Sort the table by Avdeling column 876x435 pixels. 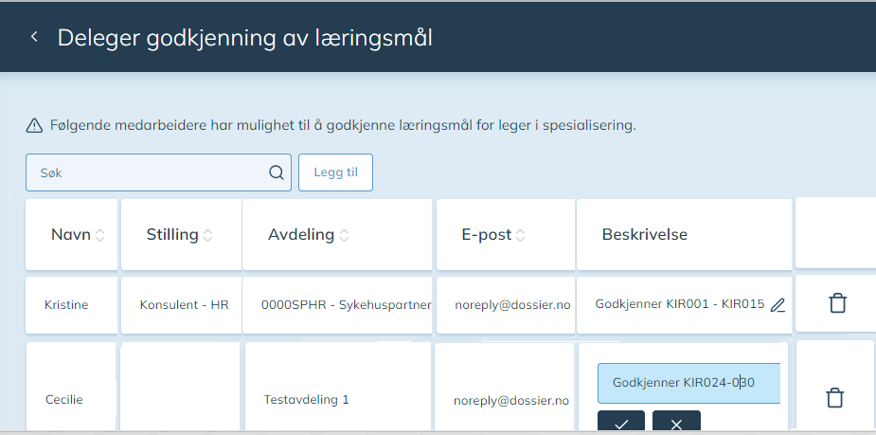pyautogui.click(x=344, y=235)
